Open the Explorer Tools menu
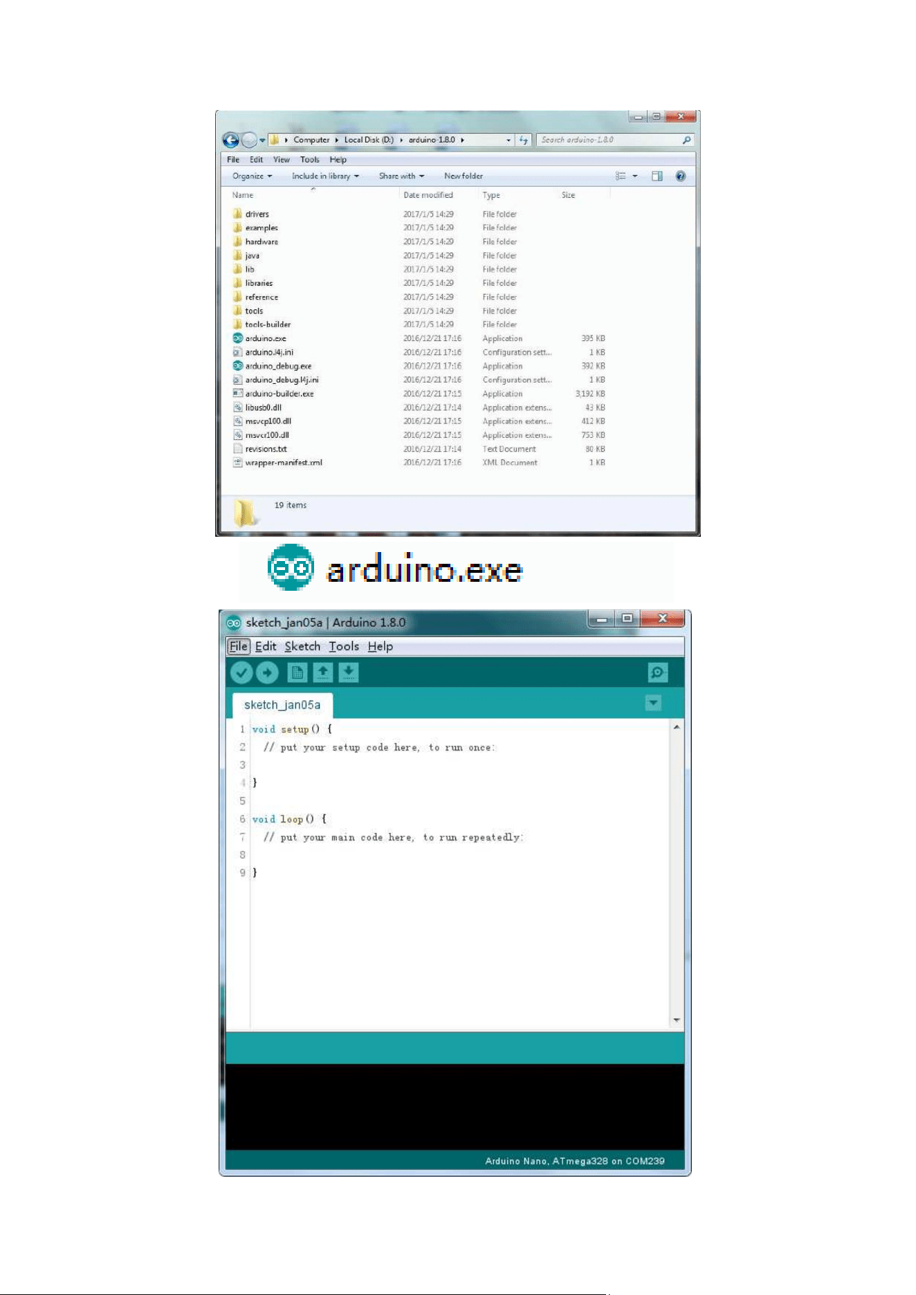The width and height of the screenshot is (916, 1295). pyautogui.click(x=309, y=160)
